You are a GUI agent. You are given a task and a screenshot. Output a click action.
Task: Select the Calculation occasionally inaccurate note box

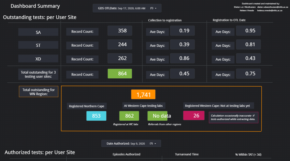tap(234, 117)
